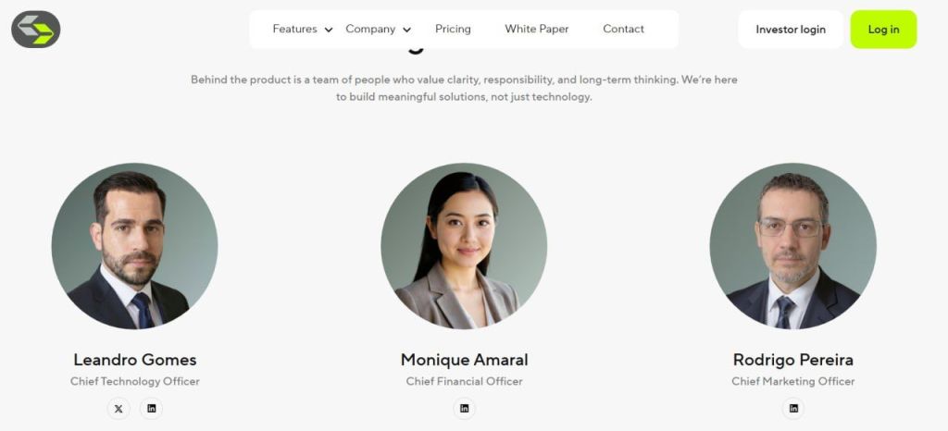The height and width of the screenshot is (431, 948).
Task: Go to the Pricing page
Action: coord(453,29)
